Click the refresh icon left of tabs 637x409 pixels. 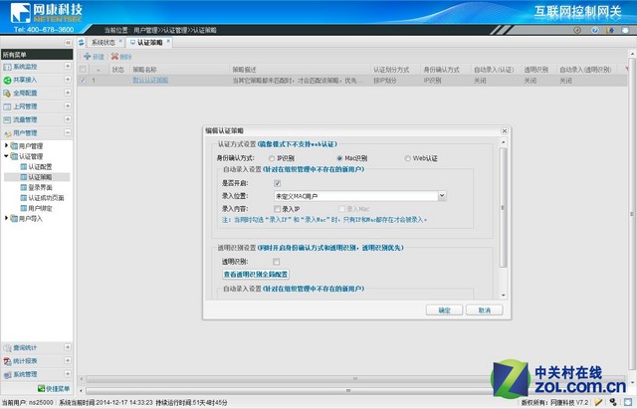point(82,42)
